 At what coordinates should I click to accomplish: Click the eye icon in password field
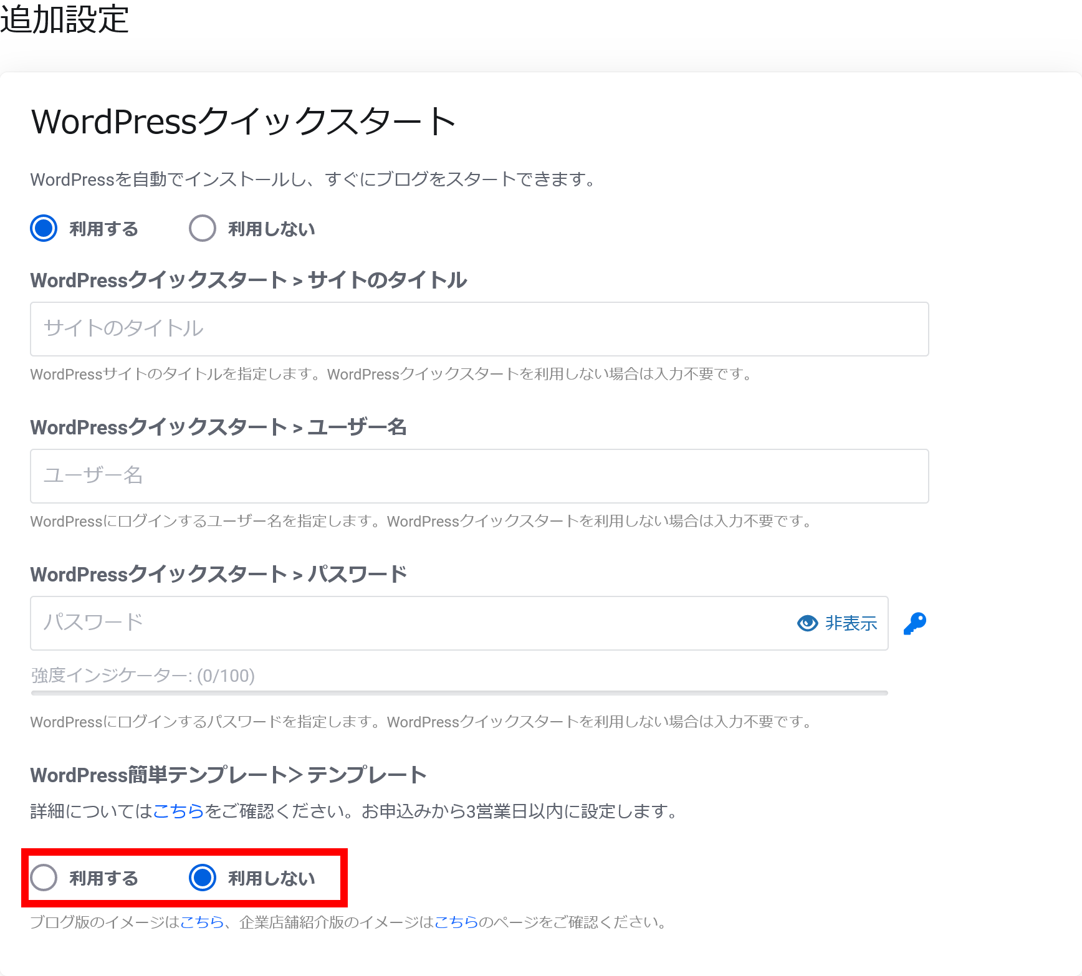point(807,623)
